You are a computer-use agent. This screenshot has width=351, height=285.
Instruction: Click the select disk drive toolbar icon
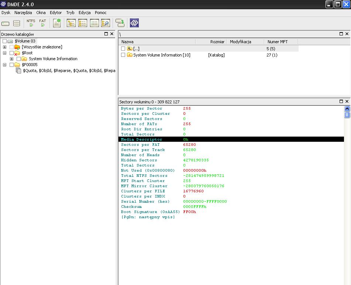[6, 23]
